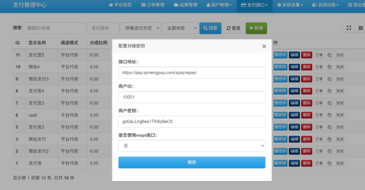Click copy icon in 支付宝 row (ID 1)

[x=330, y=163]
